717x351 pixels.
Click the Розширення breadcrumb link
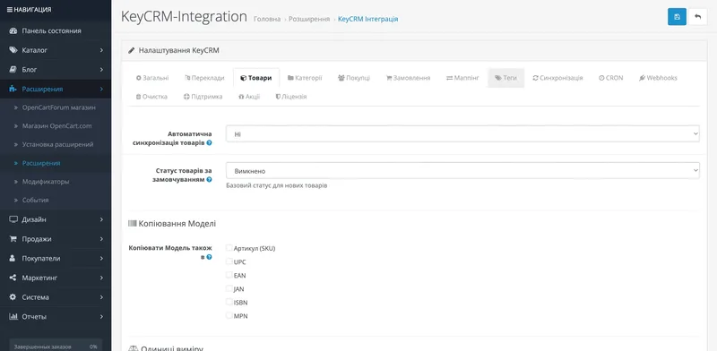tap(309, 20)
